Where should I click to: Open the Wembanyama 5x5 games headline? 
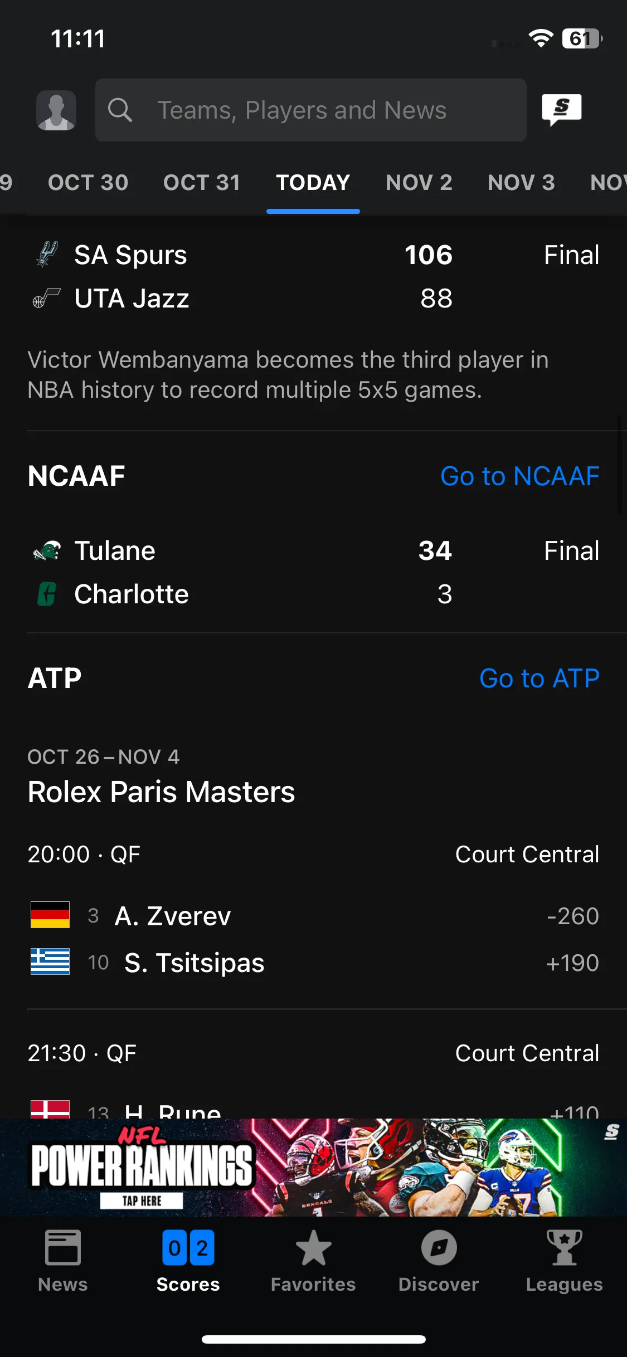click(288, 375)
